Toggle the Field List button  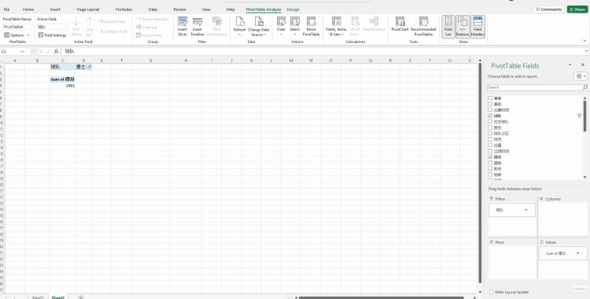pos(448,27)
